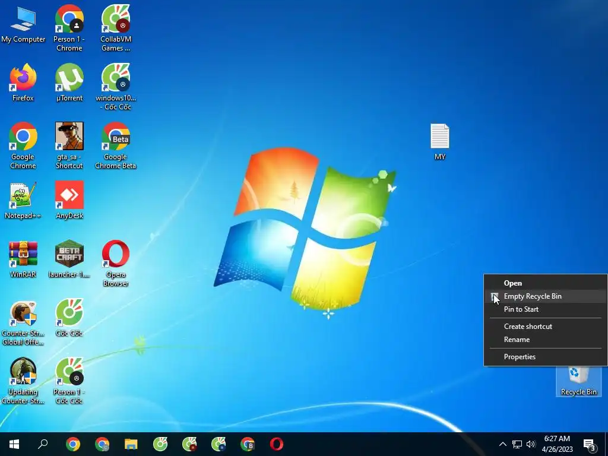Select the Opera Browser desktop icon
This screenshot has height=456, width=608.
point(116,264)
